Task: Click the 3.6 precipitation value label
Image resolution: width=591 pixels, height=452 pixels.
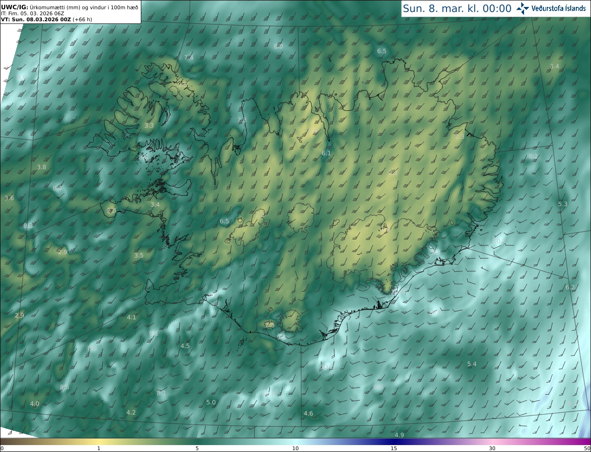Action: click(9, 198)
